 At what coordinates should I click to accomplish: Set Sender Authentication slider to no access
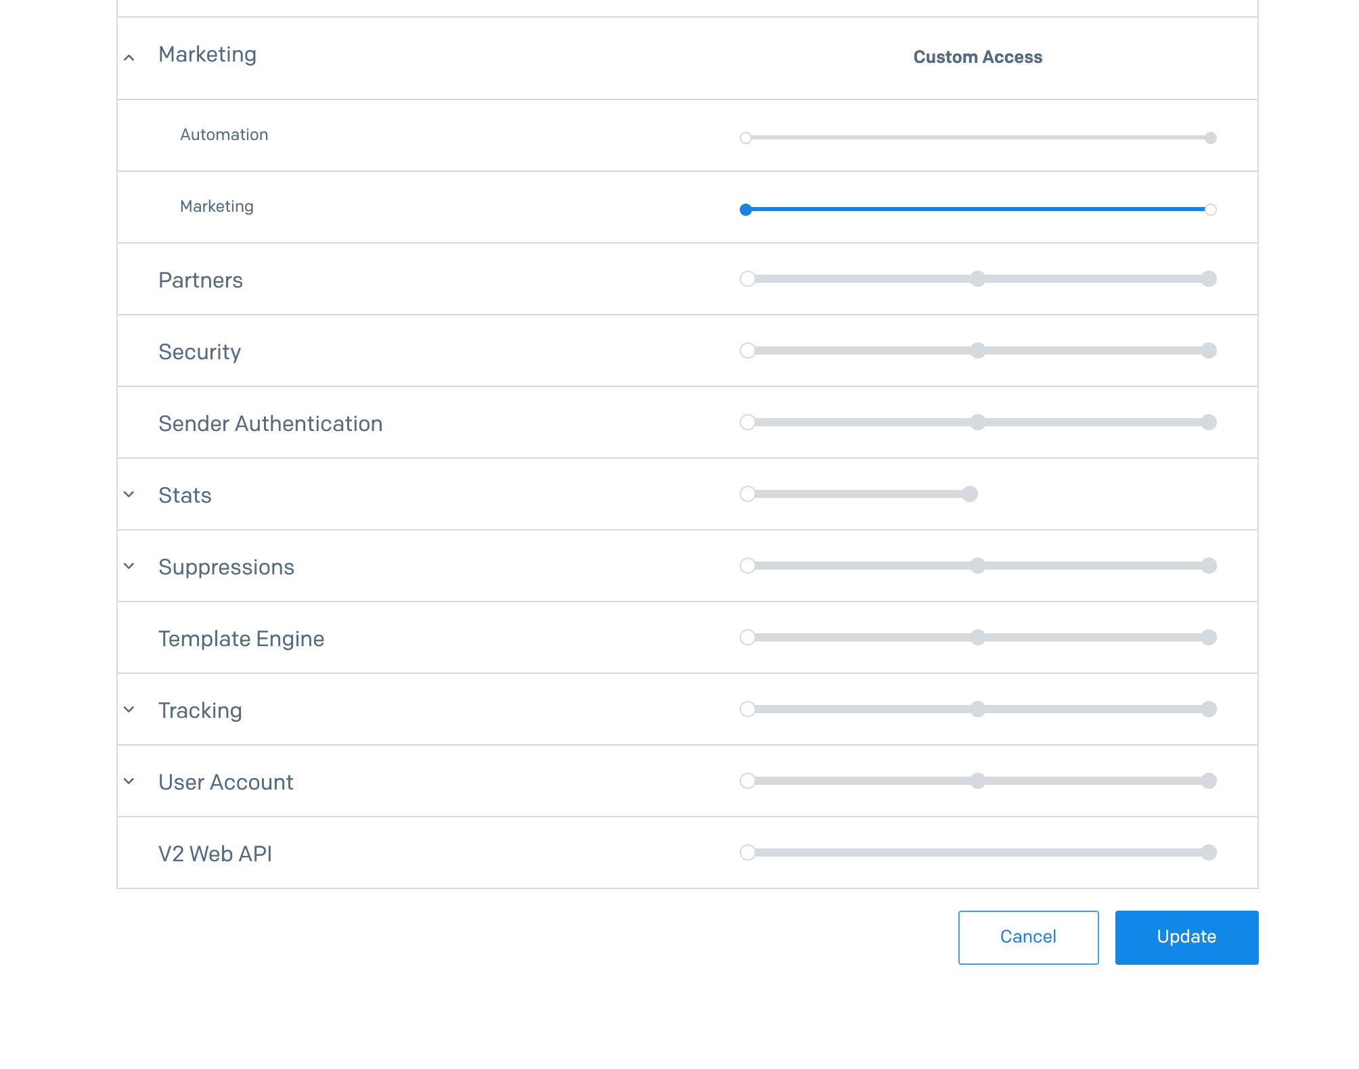[x=747, y=422]
